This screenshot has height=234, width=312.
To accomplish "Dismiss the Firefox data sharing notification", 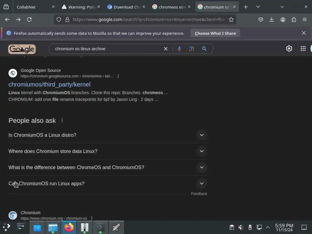I will 304,33.
